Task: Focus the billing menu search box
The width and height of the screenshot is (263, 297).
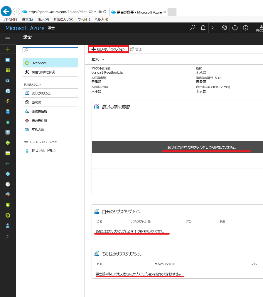Action: (x=50, y=50)
